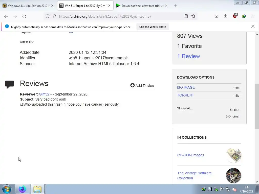Open the network tray icon
The width and height of the screenshot is (259, 194).
pyautogui.click(x=228, y=189)
